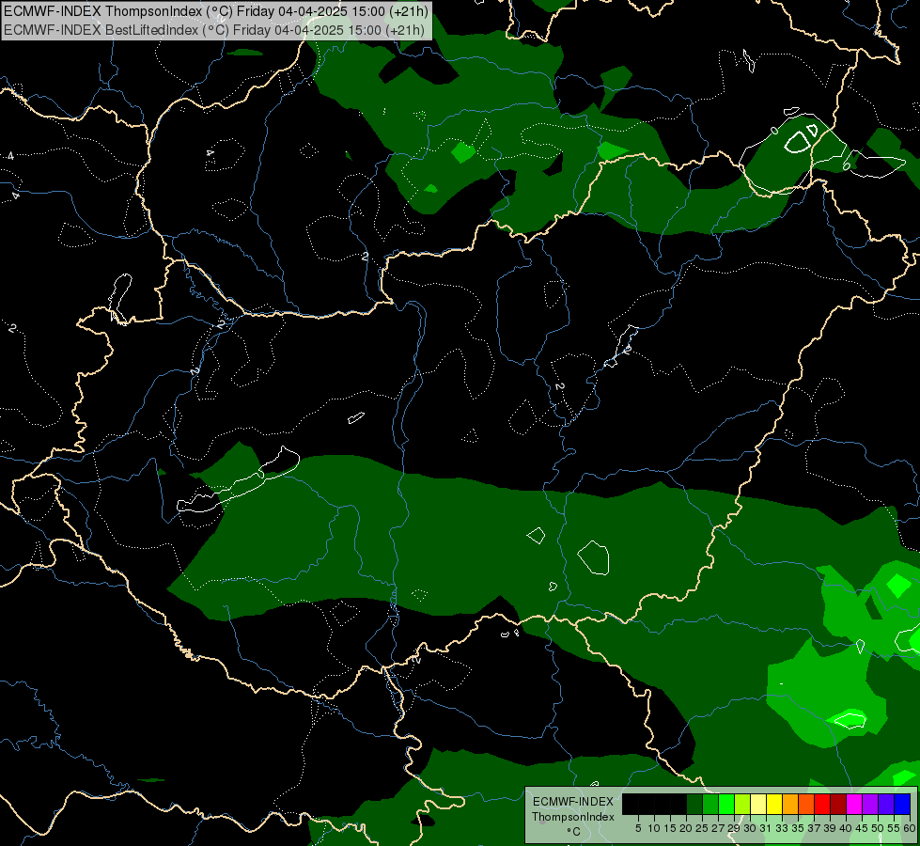Select the pale yellow 30-31 legend swatch
920x846 pixels.
[x=758, y=804]
